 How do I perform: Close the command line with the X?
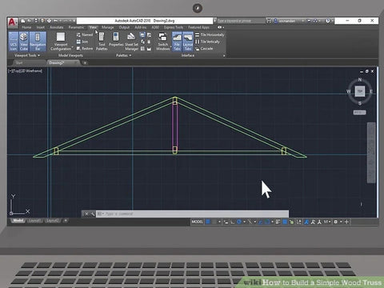pyautogui.click(x=86, y=214)
